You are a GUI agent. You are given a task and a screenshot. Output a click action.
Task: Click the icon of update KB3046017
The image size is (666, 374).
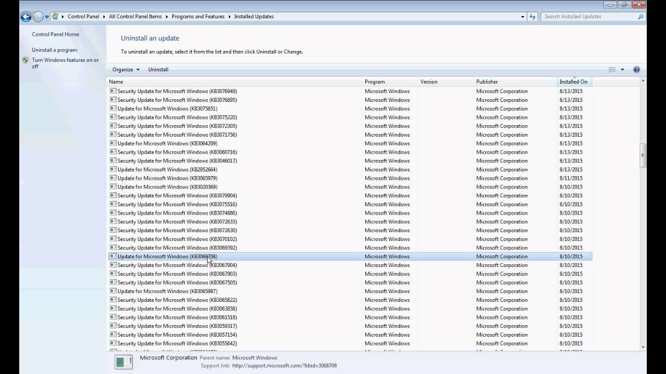[x=113, y=161]
